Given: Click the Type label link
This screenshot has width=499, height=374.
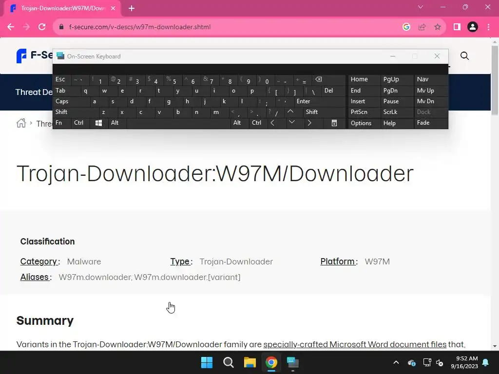Looking at the screenshot, I should pos(180,262).
